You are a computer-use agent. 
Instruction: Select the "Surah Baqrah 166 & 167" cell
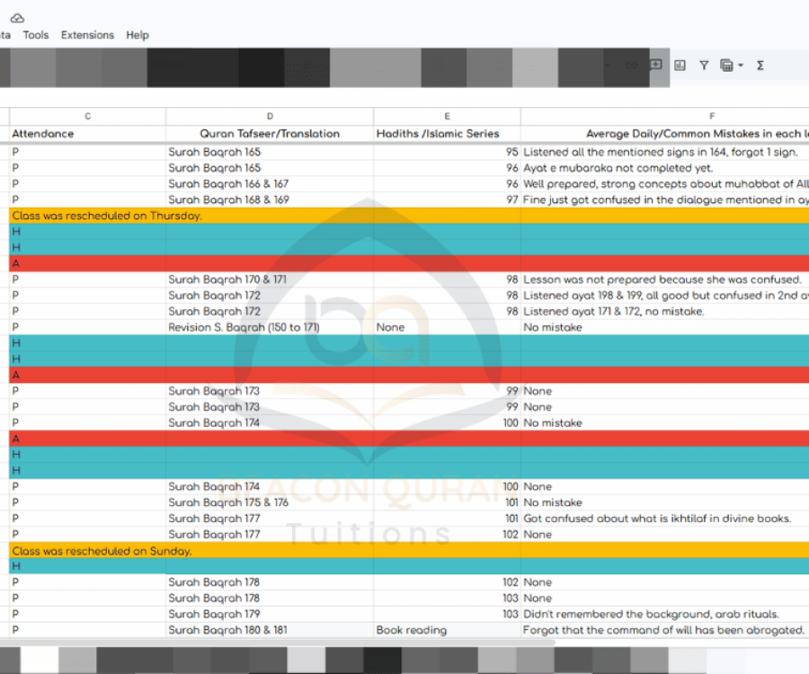[270, 183]
